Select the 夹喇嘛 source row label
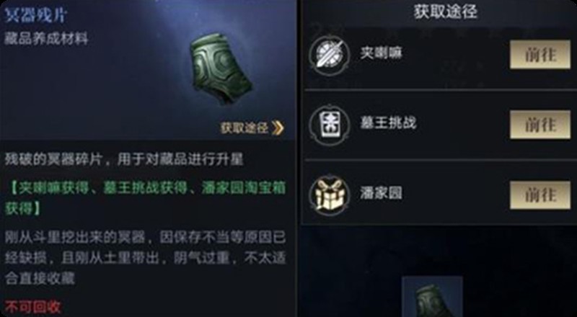This screenshot has width=577, height=317. click(x=382, y=54)
